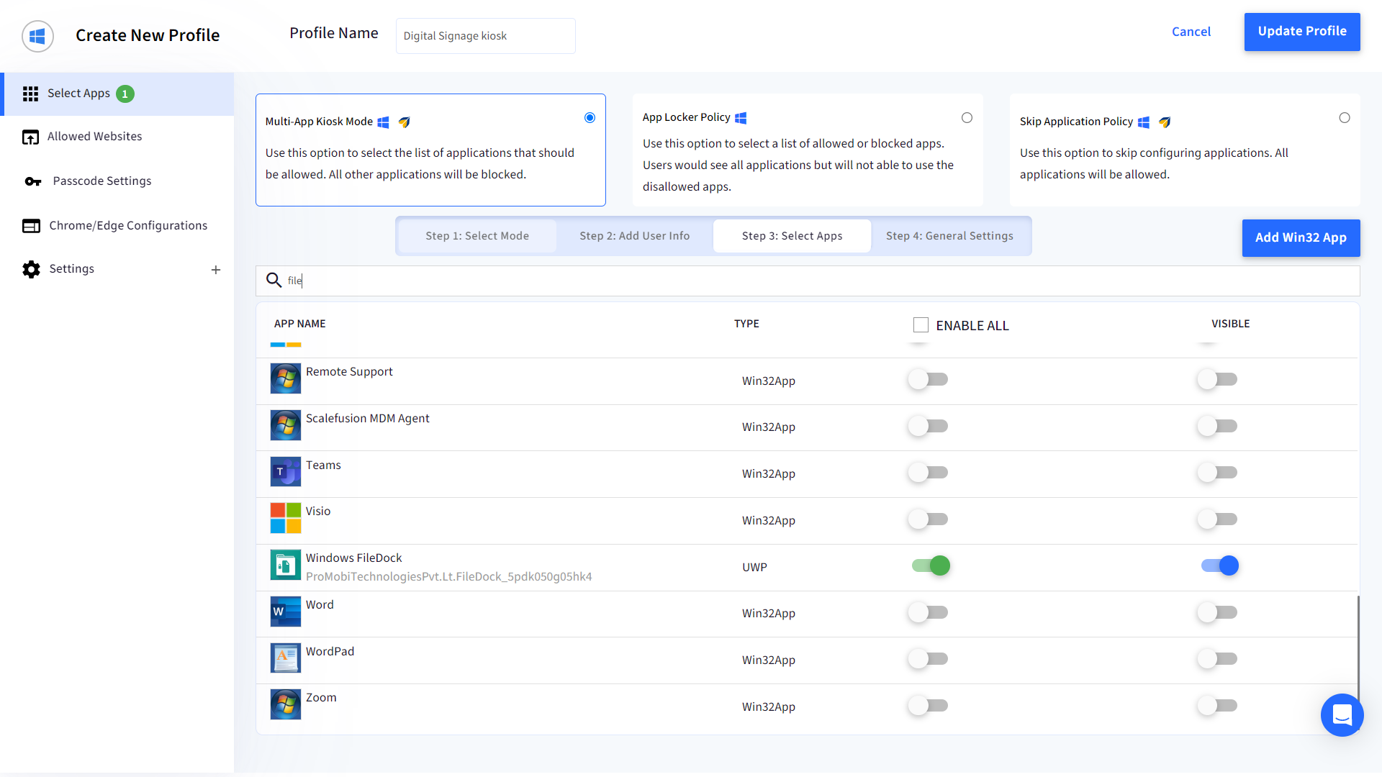The image size is (1382, 777).
Task: Click the Select Apps grid icon
Action: click(x=30, y=94)
